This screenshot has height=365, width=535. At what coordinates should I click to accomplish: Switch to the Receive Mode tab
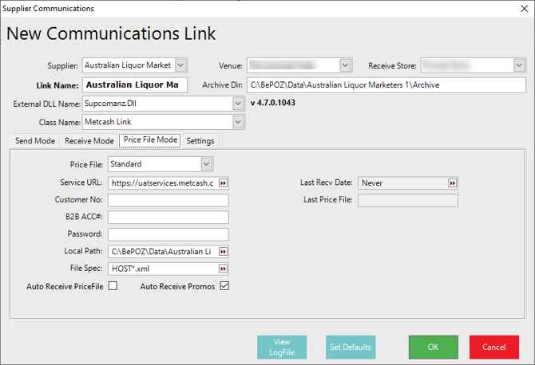pyautogui.click(x=89, y=141)
